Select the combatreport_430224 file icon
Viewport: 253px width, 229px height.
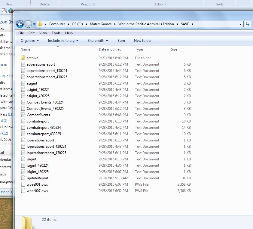click(x=23, y=128)
